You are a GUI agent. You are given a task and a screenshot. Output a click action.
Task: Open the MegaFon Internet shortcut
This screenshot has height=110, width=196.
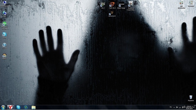click(4, 26)
